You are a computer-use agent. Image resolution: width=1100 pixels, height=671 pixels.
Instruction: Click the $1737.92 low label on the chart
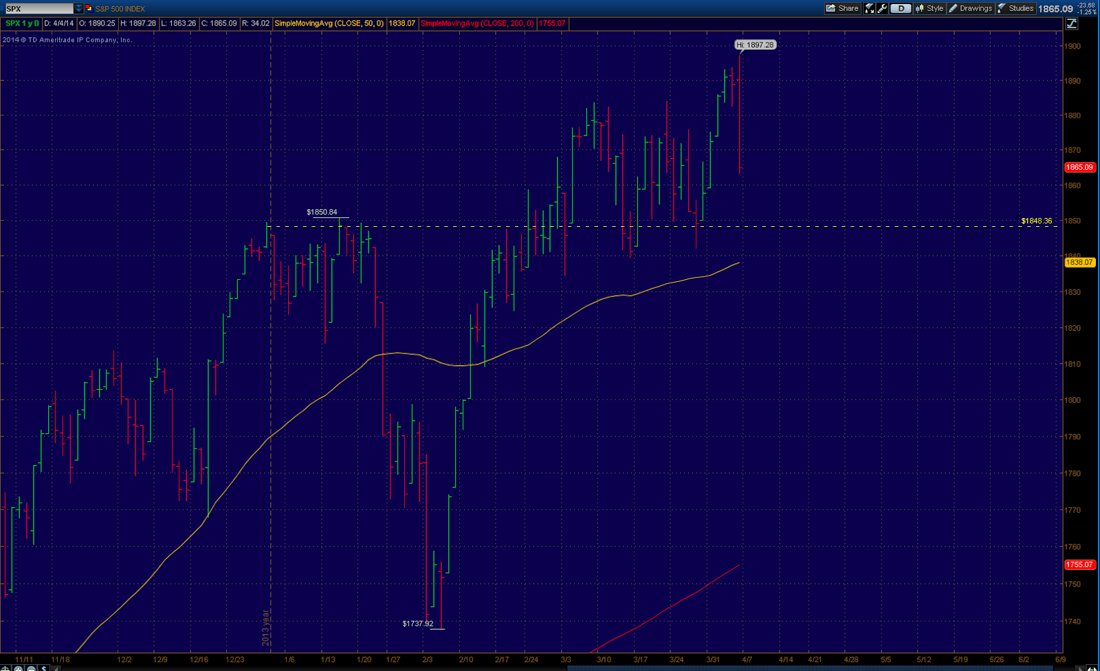[x=418, y=624]
